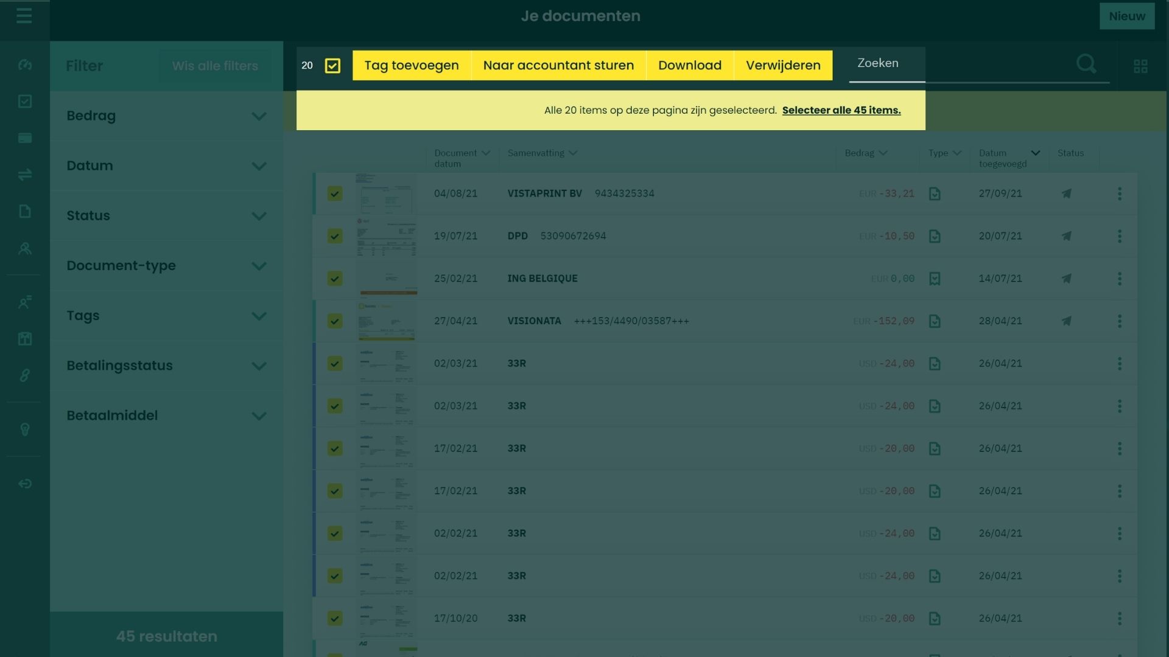Expand the Betalingsstatus filter
This screenshot has height=657, width=1169.
(x=166, y=366)
